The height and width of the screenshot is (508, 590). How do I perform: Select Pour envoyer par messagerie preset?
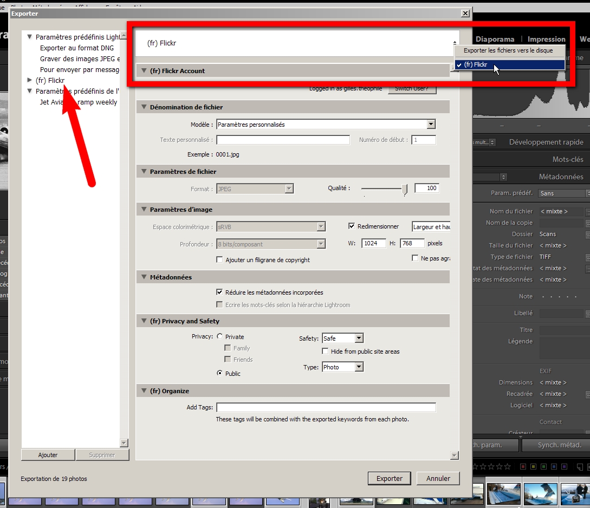(x=80, y=69)
